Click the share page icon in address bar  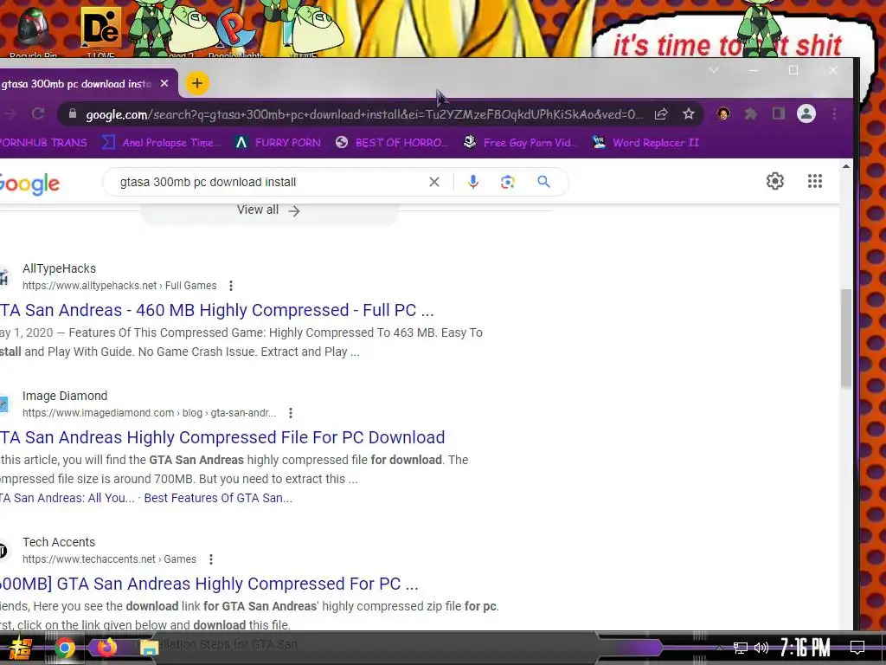click(x=660, y=114)
